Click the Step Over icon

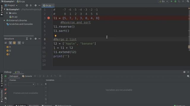tap(40, 76)
